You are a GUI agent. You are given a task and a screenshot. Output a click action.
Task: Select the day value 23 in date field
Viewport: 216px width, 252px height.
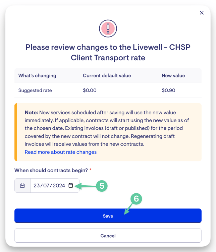coord(37,185)
